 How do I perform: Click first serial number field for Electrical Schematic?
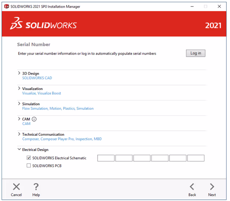click(x=106, y=158)
